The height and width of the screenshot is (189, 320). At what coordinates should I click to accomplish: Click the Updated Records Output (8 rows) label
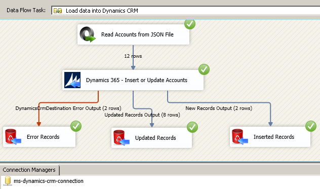(x=142, y=115)
